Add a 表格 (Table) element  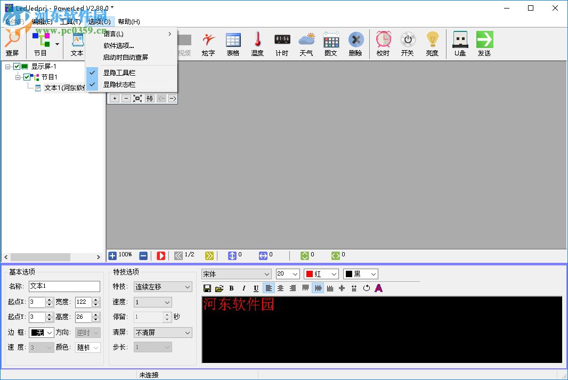[233, 43]
